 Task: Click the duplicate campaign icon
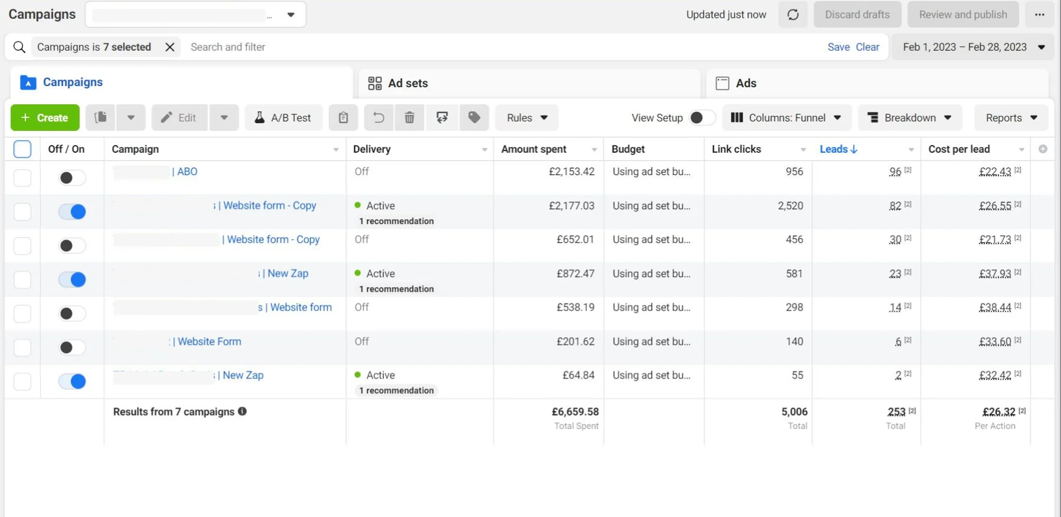pyautogui.click(x=101, y=117)
